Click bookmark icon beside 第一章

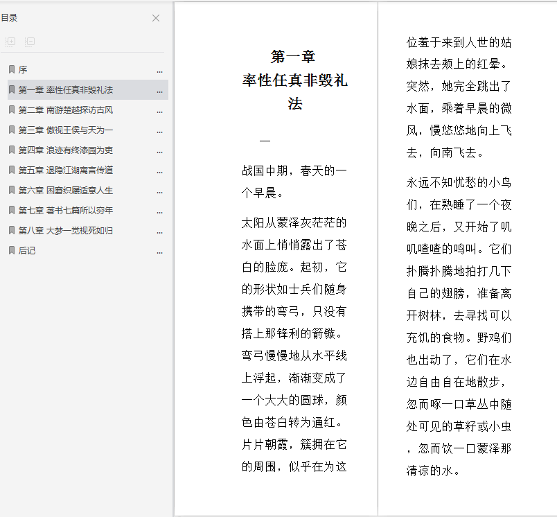point(12,89)
